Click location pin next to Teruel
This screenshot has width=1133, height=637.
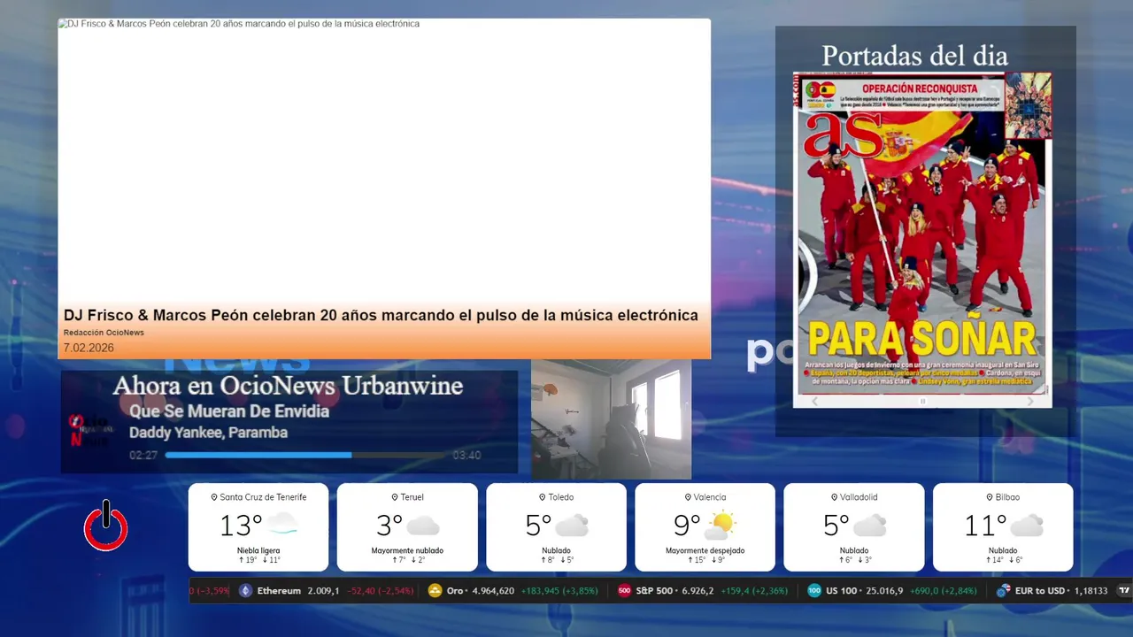(x=395, y=497)
